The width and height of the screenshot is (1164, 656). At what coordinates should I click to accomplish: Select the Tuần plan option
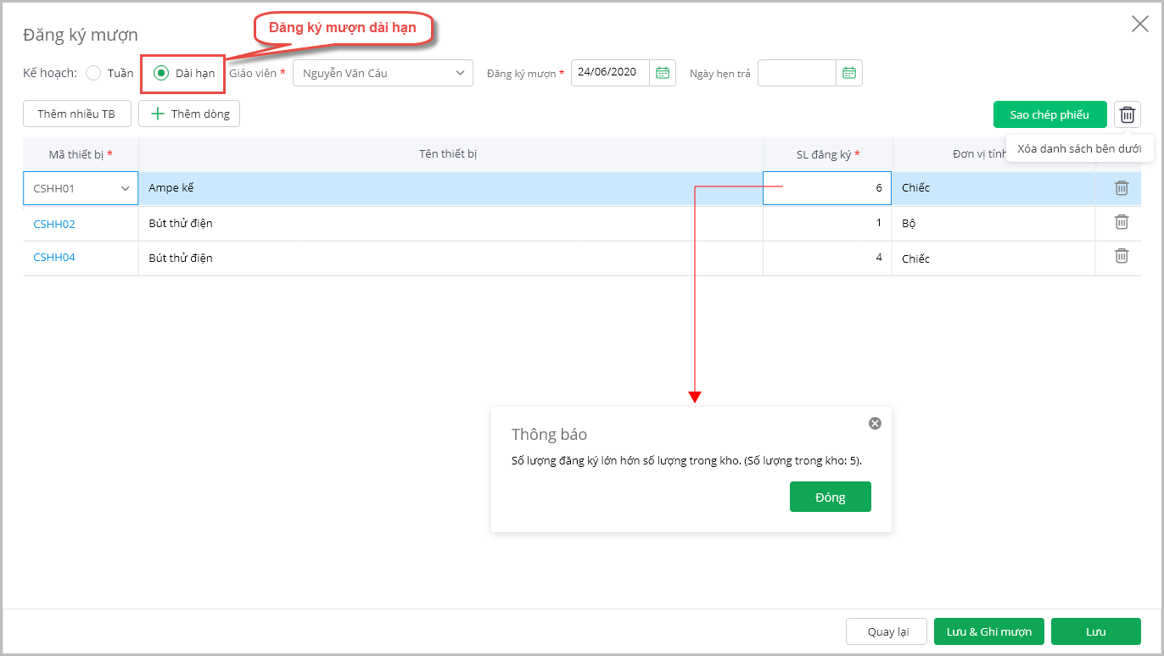click(x=93, y=73)
